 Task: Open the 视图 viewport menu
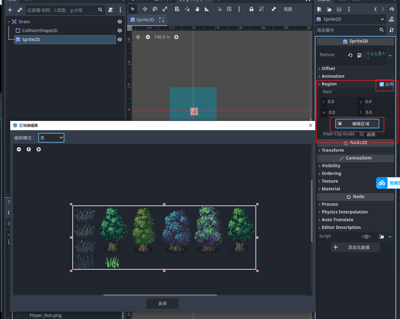[288, 9]
